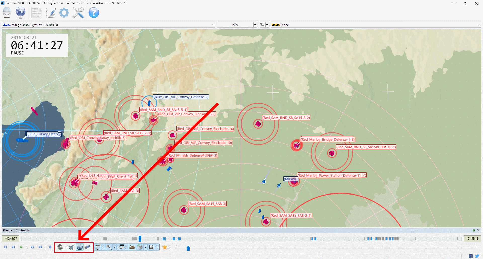Toggle the radar dish range display button
Screen dimensions: 483x259
tap(140, 247)
